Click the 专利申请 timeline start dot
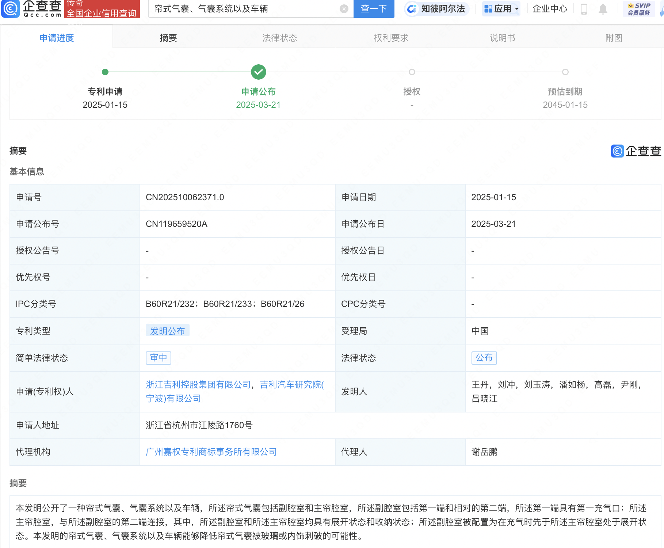Image resolution: width=664 pixels, height=548 pixels. tap(105, 72)
